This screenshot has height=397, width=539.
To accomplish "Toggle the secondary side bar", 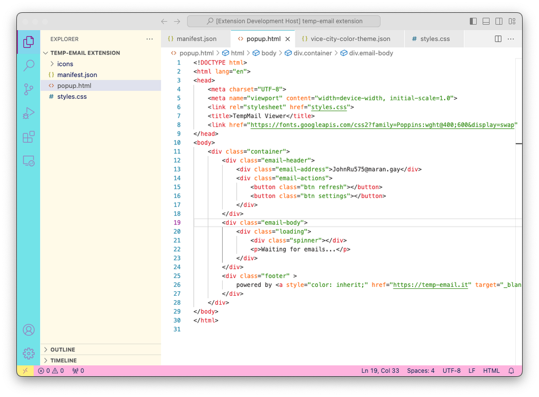I will tap(499, 21).
